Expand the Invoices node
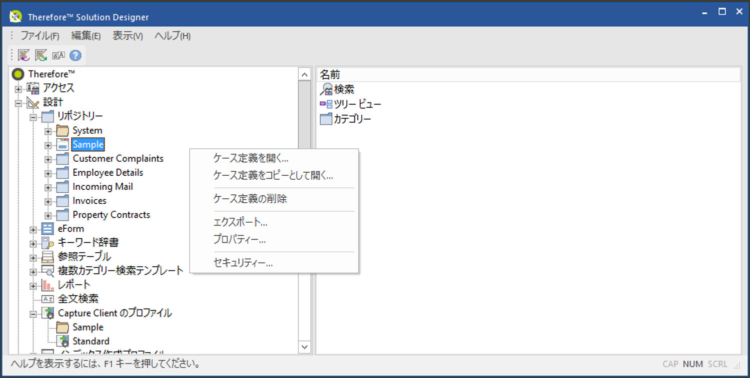 click(x=48, y=201)
